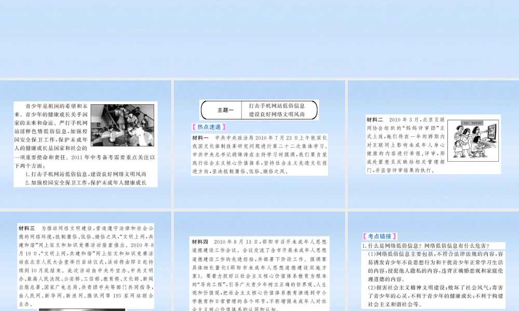The height and width of the screenshot is (311, 519).
Task: Open the 考点链接 slide
Action: click(x=433, y=261)
